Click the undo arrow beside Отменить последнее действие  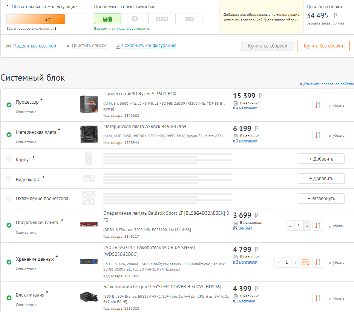(302, 84)
